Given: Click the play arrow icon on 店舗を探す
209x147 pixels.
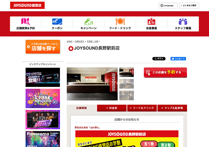Looking at the screenshot, I should click(28, 47).
